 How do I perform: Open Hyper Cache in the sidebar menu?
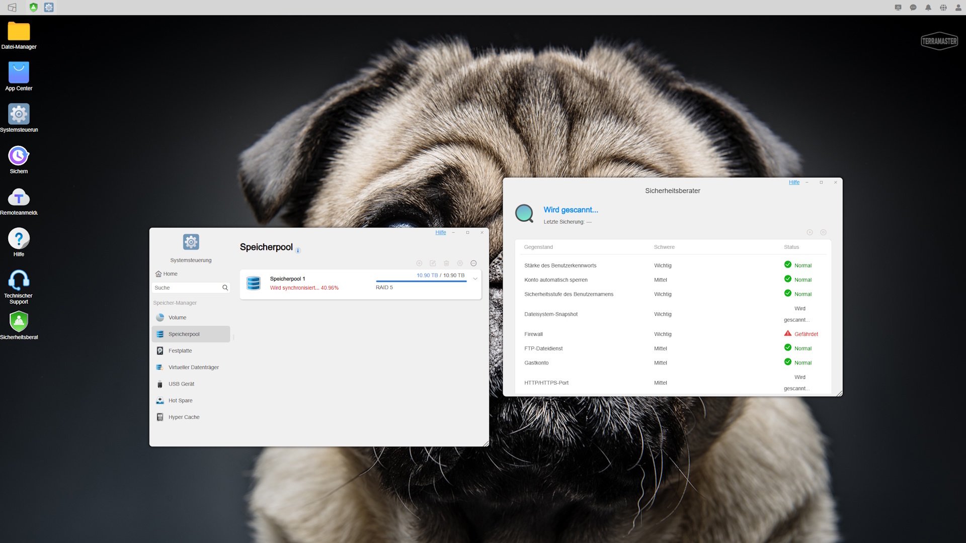click(x=184, y=417)
